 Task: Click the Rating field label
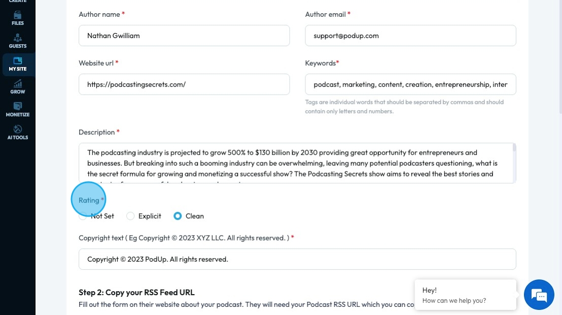point(89,200)
